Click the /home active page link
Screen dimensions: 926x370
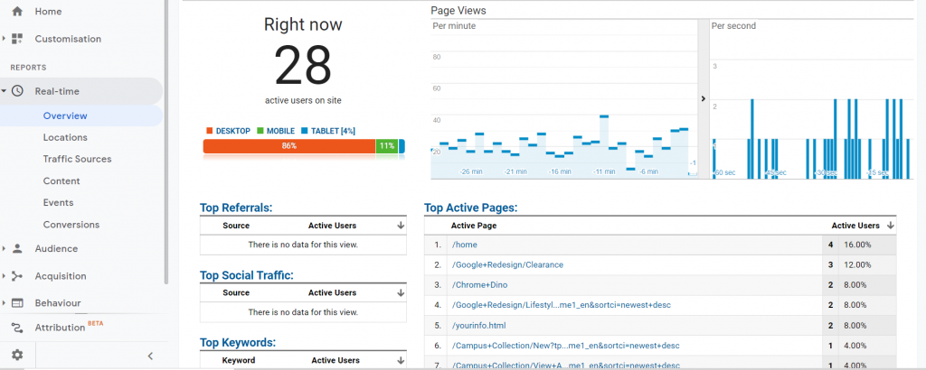[467, 245]
